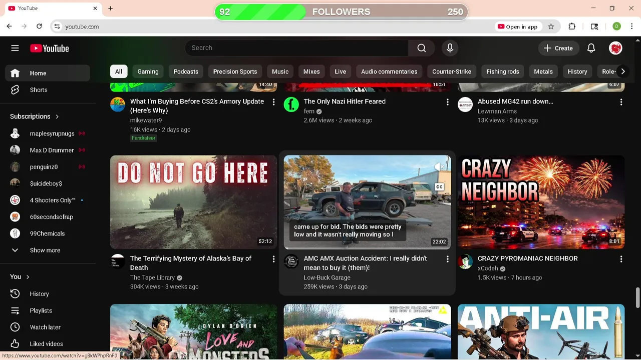Viewport: 641px width, 360px height.
Task: Open the account avatar menu
Action: (x=615, y=48)
